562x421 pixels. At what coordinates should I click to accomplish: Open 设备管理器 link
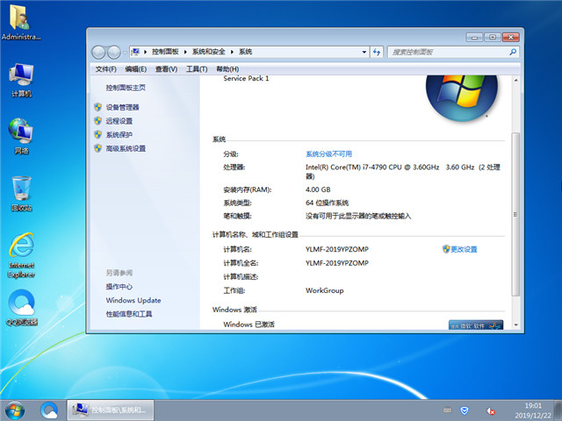[123, 107]
